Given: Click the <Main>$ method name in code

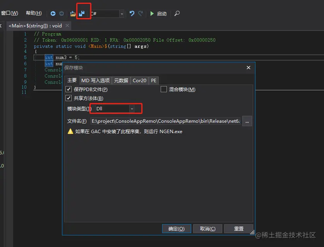Looking at the screenshot, I should [x=98, y=46].
